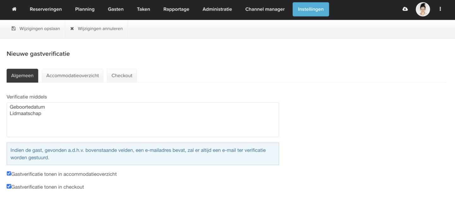This screenshot has height=197, width=455.
Task: Select the Instellingen menu item
Action: tap(311, 9)
